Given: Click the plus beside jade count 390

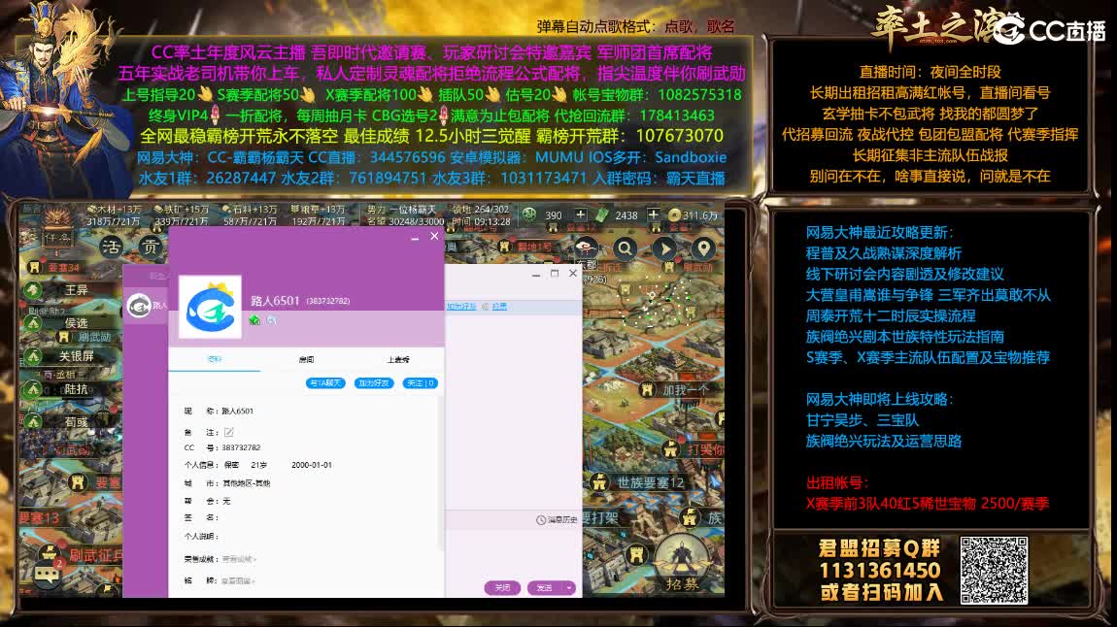Looking at the screenshot, I should [581, 214].
